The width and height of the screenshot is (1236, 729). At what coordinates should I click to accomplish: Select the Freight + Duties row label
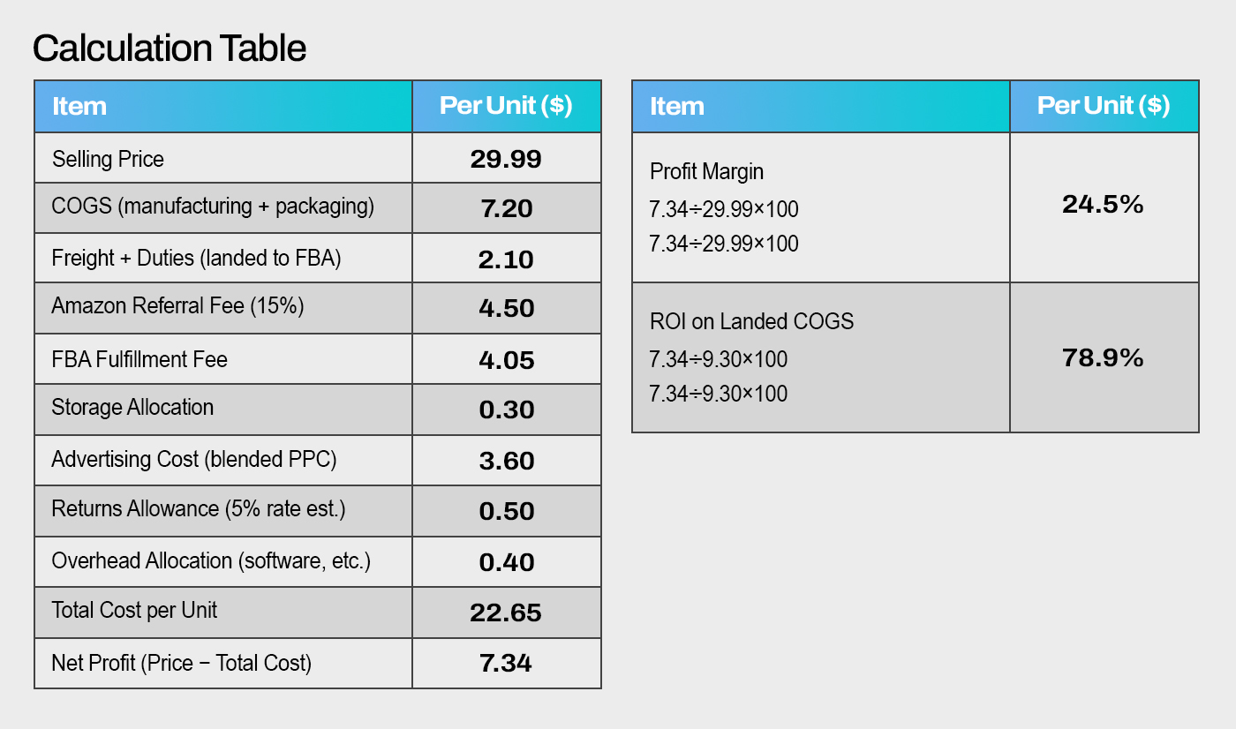(x=196, y=258)
